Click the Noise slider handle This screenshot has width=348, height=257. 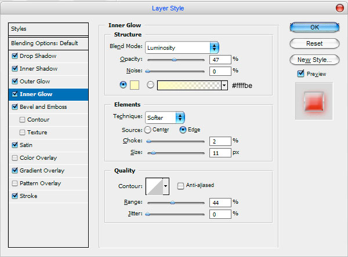point(147,71)
